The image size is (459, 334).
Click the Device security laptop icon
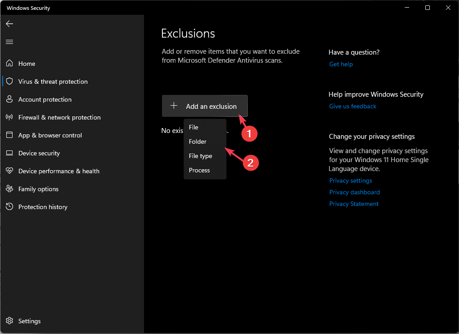tap(9, 153)
